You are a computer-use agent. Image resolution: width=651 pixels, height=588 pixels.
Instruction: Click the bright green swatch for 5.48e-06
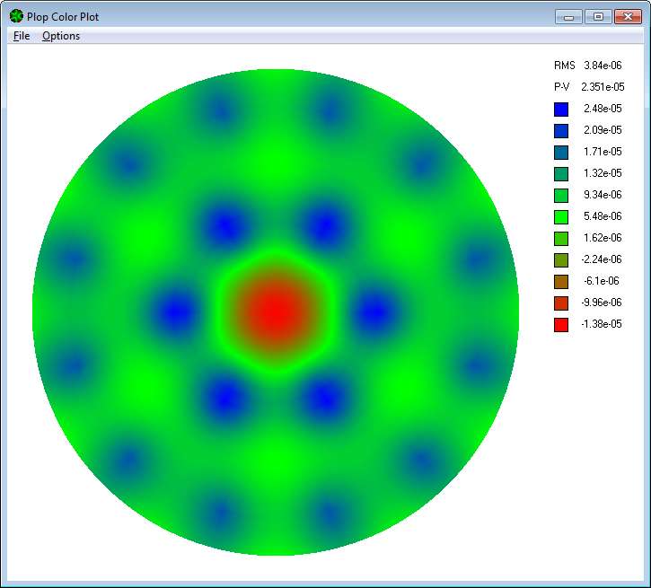pyautogui.click(x=561, y=217)
